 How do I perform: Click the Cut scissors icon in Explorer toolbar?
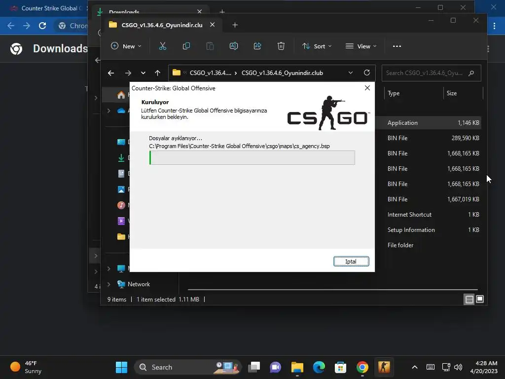tap(163, 46)
